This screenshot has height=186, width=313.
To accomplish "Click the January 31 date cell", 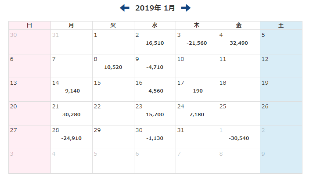I will [x=197, y=137].
